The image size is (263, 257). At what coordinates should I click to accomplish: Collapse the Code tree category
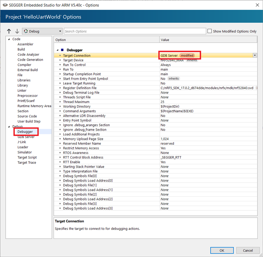point(9,39)
